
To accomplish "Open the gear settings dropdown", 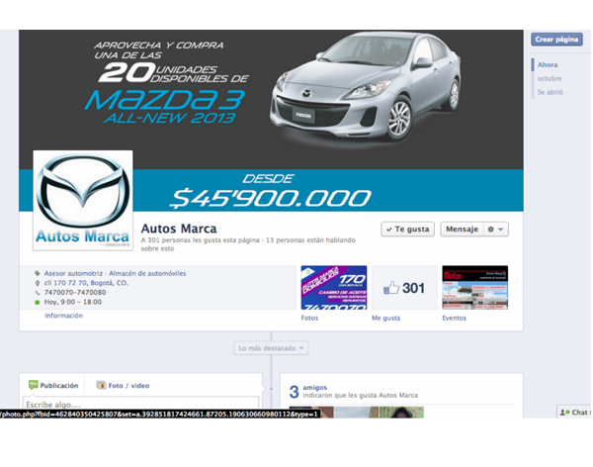I will point(496,229).
